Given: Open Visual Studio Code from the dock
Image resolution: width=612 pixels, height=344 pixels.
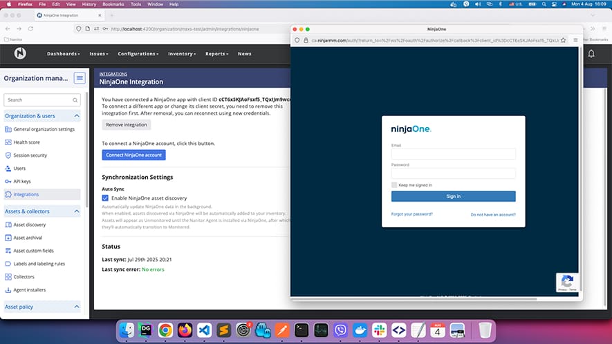Looking at the screenshot, I should 203,330.
